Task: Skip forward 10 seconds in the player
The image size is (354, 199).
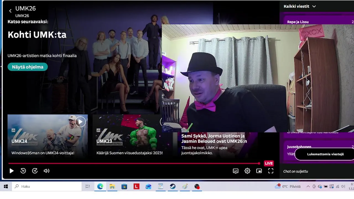Action: click(35, 171)
